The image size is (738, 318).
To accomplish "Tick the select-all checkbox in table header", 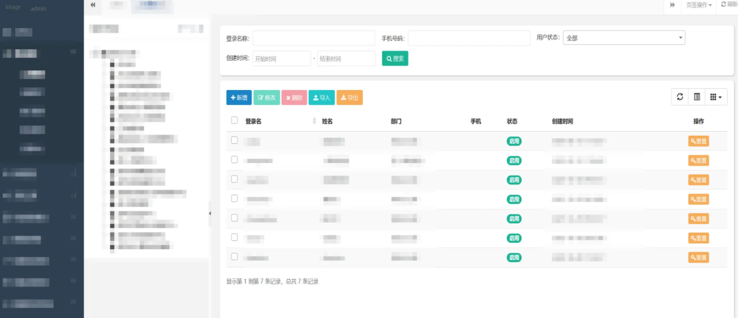I will click(x=234, y=121).
